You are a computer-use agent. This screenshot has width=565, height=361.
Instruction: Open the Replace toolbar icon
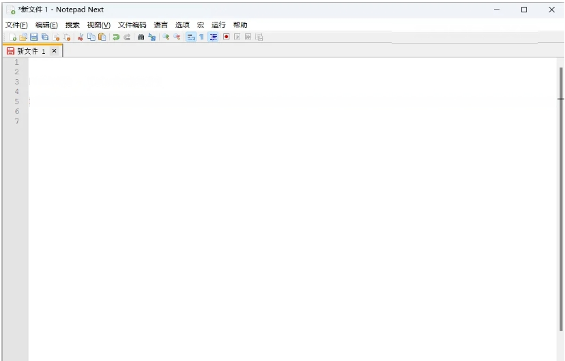[x=152, y=37]
